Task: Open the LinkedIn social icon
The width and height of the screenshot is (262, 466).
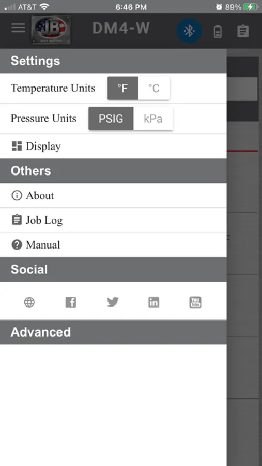Action: coord(153,302)
